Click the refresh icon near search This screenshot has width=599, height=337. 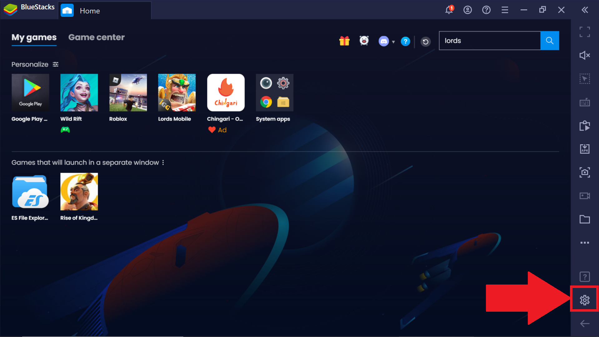click(425, 42)
